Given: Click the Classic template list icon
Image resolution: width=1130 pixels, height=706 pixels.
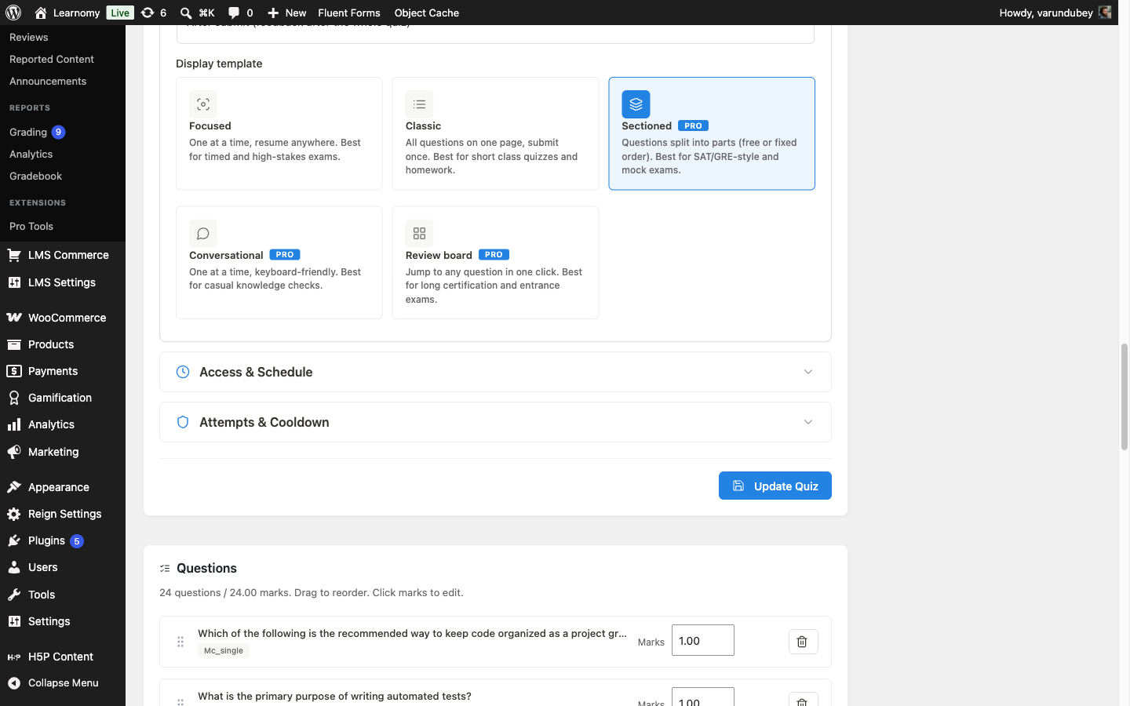Looking at the screenshot, I should point(420,104).
